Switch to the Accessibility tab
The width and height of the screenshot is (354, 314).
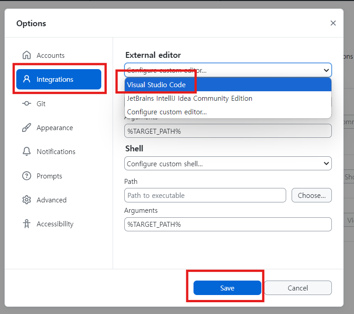(59, 224)
